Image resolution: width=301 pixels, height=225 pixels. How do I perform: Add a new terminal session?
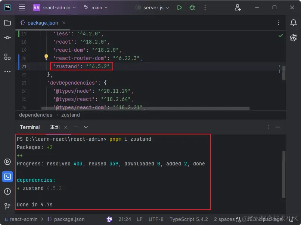click(76, 127)
